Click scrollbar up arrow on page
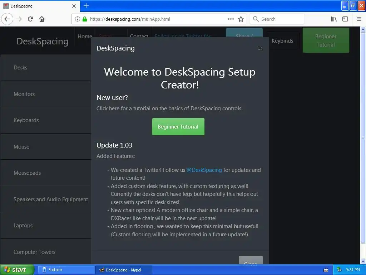 tap(363, 29)
